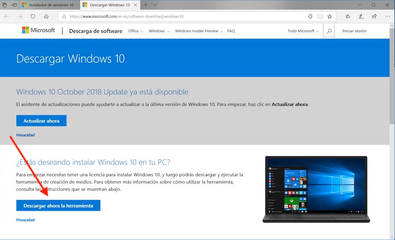Click the Add notes pen icon
The height and width of the screenshot is (240, 395).
tap(361, 17)
